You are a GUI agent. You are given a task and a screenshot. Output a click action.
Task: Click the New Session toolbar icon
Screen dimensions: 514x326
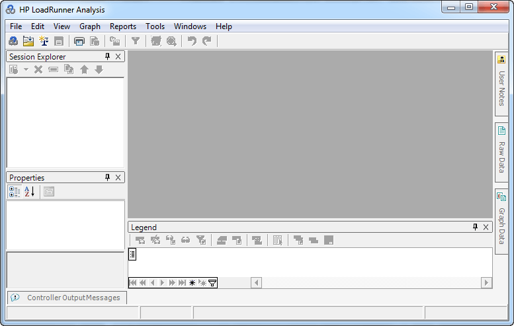(13, 42)
